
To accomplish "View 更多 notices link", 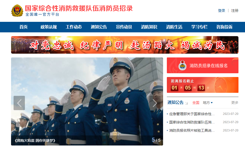I will click(x=235, y=103).
